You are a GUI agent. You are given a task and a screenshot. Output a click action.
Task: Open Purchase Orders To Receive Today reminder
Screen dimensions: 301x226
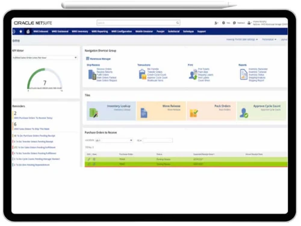pyautogui.click(x=33, y=118)
